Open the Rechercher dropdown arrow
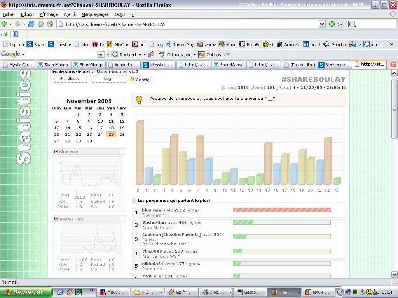The width and height of the screenshot is (398, 298). [145, 54]
